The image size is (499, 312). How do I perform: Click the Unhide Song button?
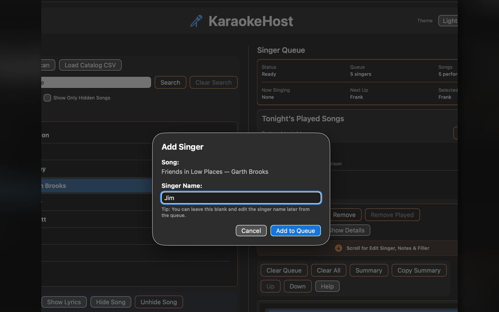[159, 302]
